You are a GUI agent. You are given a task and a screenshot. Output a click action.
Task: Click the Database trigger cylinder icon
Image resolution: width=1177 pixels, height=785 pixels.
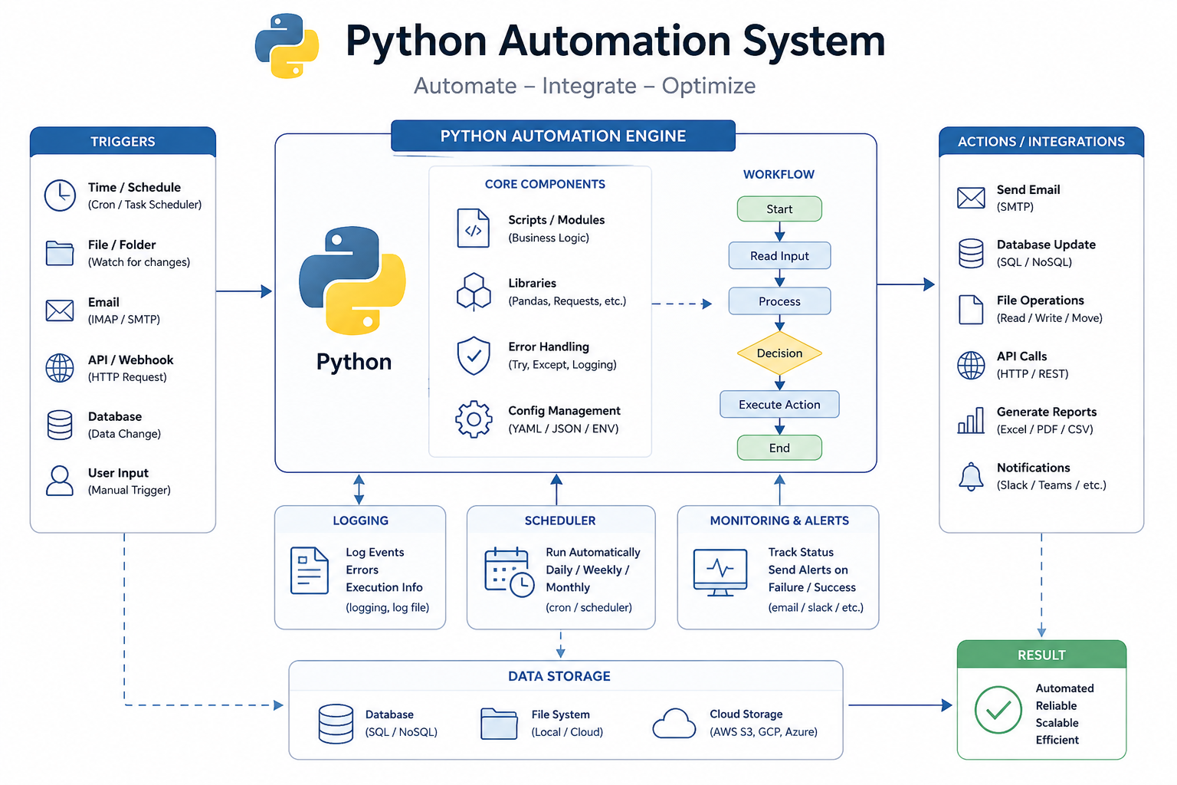tap(60, 425)
